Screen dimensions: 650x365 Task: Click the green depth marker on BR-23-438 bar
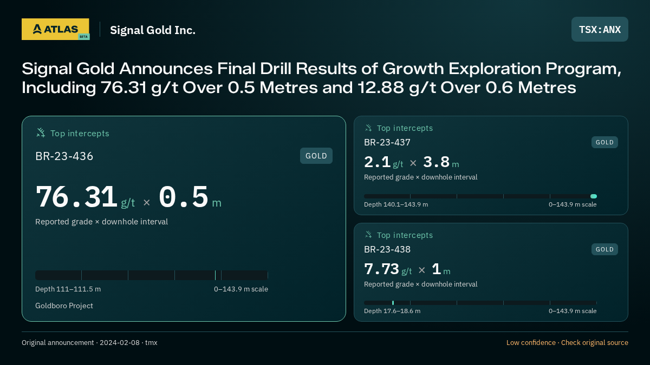click(x=393, y=303)
